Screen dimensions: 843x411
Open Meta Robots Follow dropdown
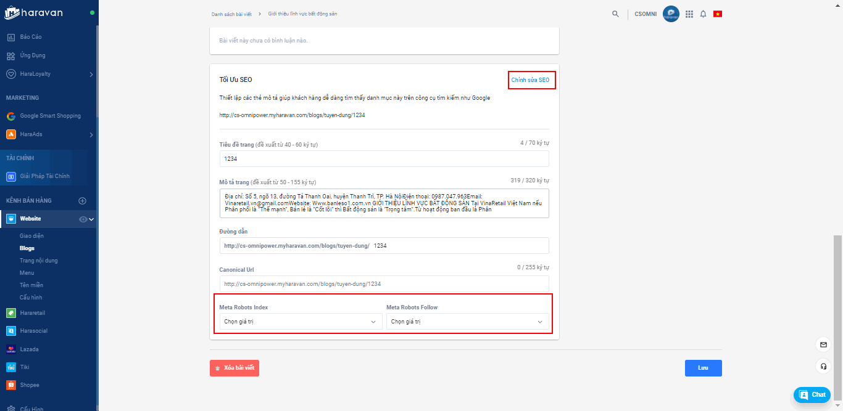pyautogui.click(x=467, y=322)
